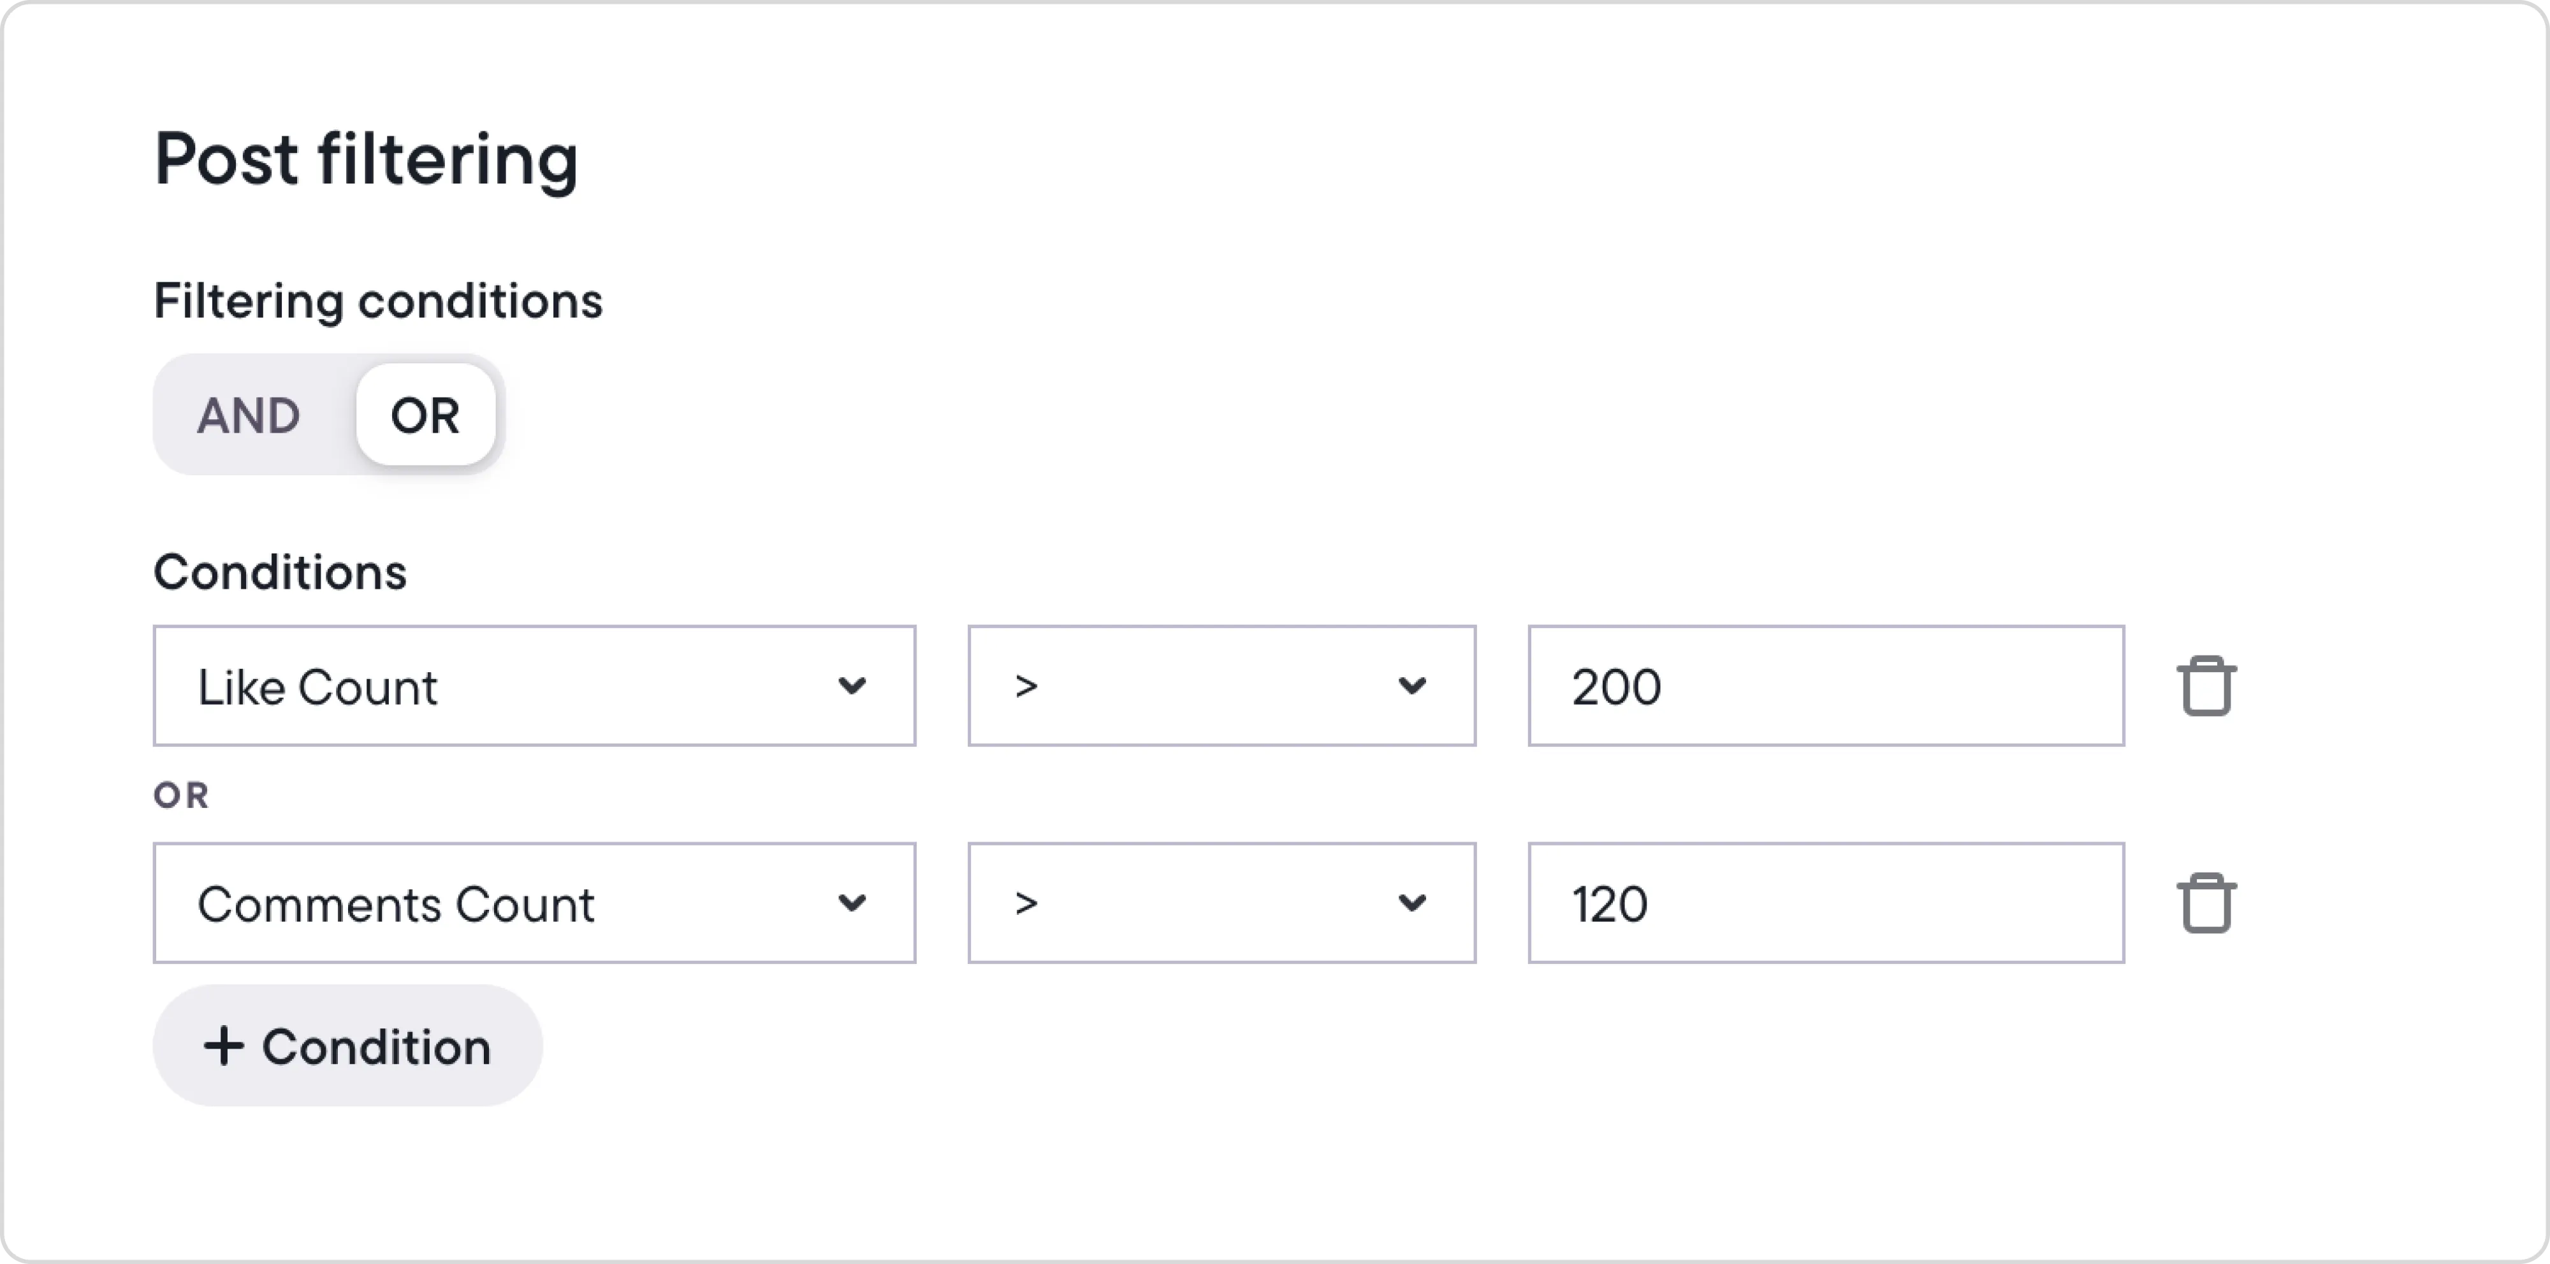Click the plus icon on the Condition button

click(x=224, y=1045)
